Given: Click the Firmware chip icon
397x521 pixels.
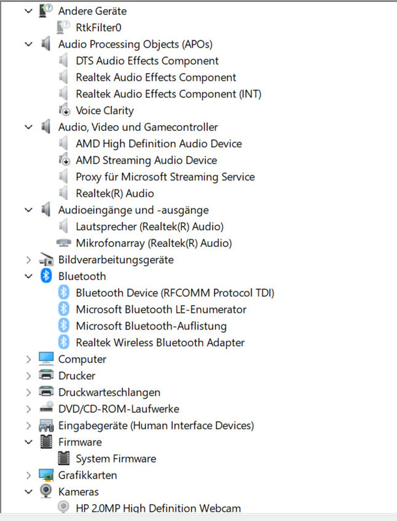Looking at the screenshot, I should pyautogui.click(x=46, y=442).
